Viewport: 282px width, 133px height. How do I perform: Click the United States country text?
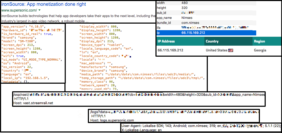[216, 50]
